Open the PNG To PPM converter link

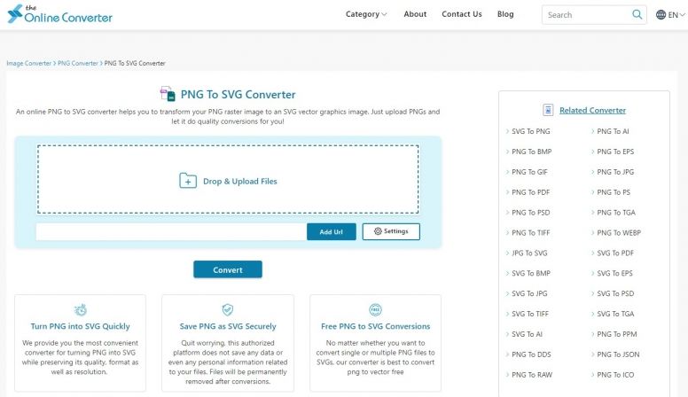[x=616, y=334]
